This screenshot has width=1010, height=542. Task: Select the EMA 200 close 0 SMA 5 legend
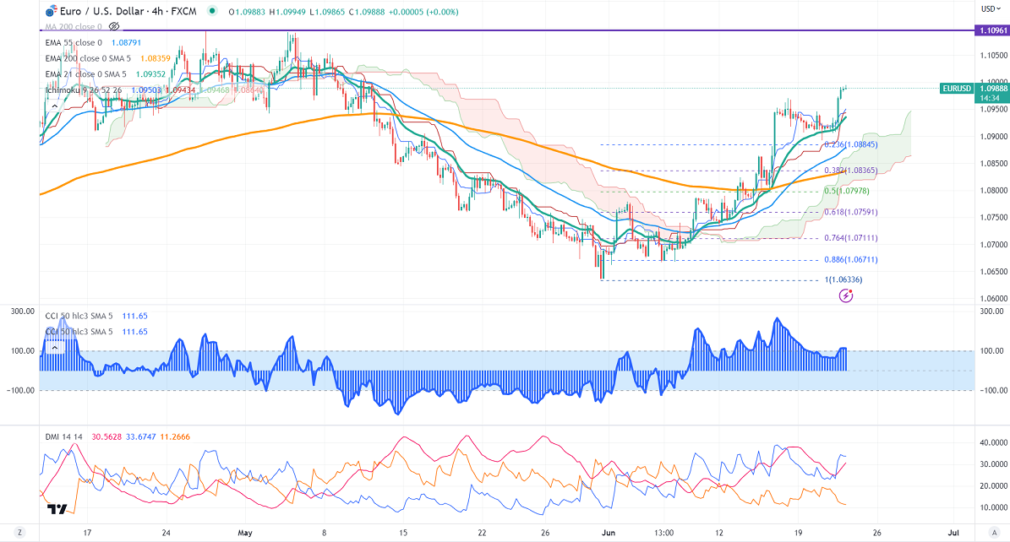tap(88, 58)
